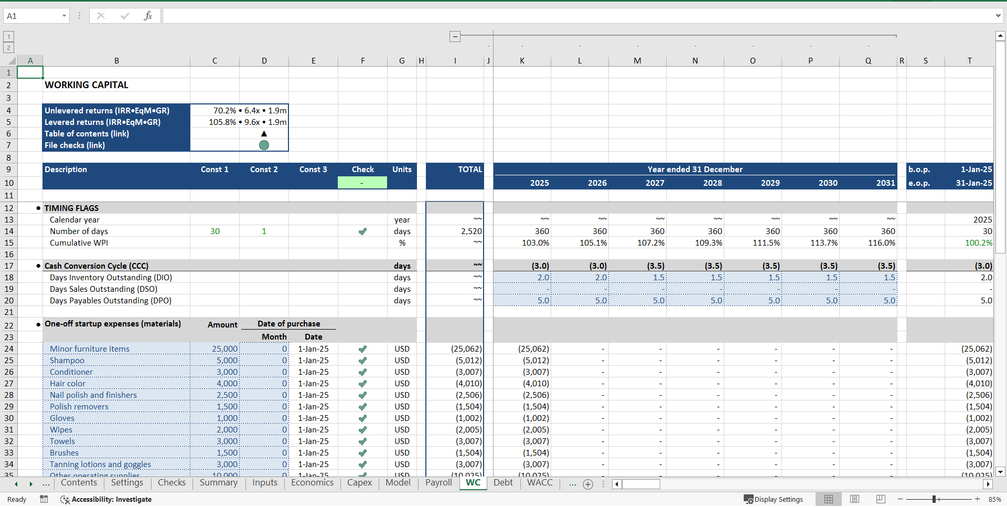This screenshot has width=1007, height=507.
Task: Select column C header
Action: click(215, 61)
